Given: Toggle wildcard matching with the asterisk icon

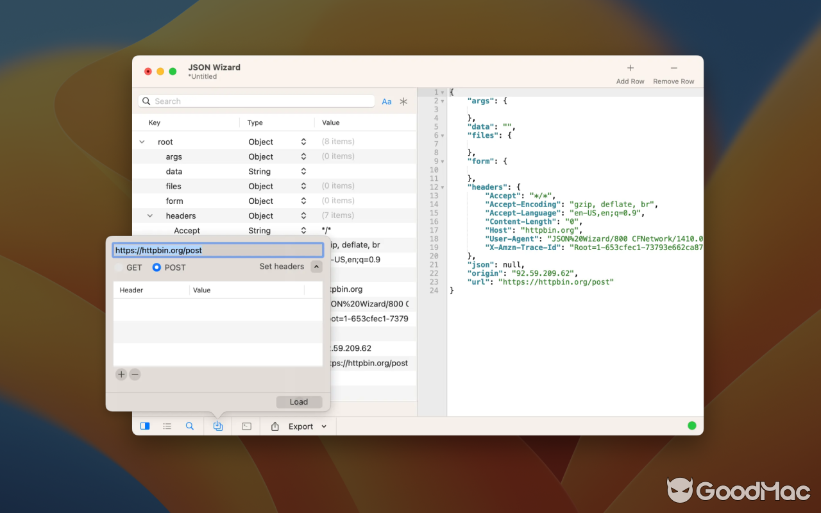Looking at the screenshot, I should [x=403, y=101].
